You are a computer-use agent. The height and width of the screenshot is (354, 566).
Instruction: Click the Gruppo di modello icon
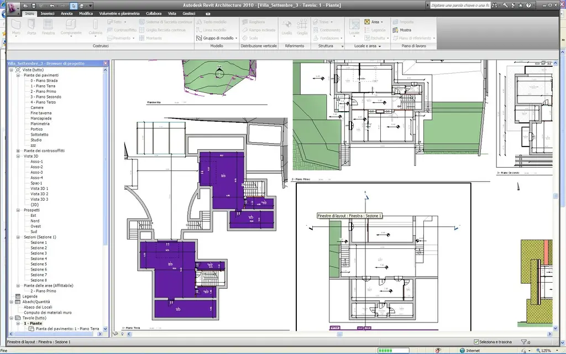click(x=199, y=38)
